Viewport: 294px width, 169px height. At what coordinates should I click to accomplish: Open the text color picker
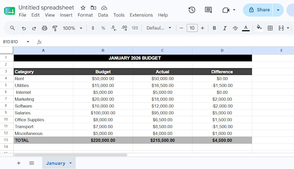(246, 28)
